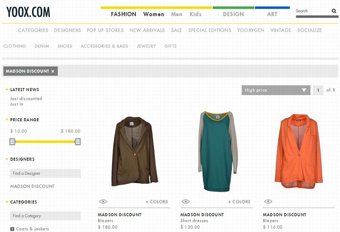Screen dimensions: 340x232
Task: Open SPECIAL EDITIONS menu
Action: coord(210,30)
